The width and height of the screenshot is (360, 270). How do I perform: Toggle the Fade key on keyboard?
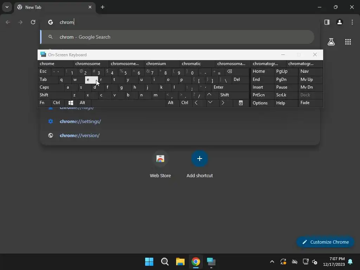310,103
